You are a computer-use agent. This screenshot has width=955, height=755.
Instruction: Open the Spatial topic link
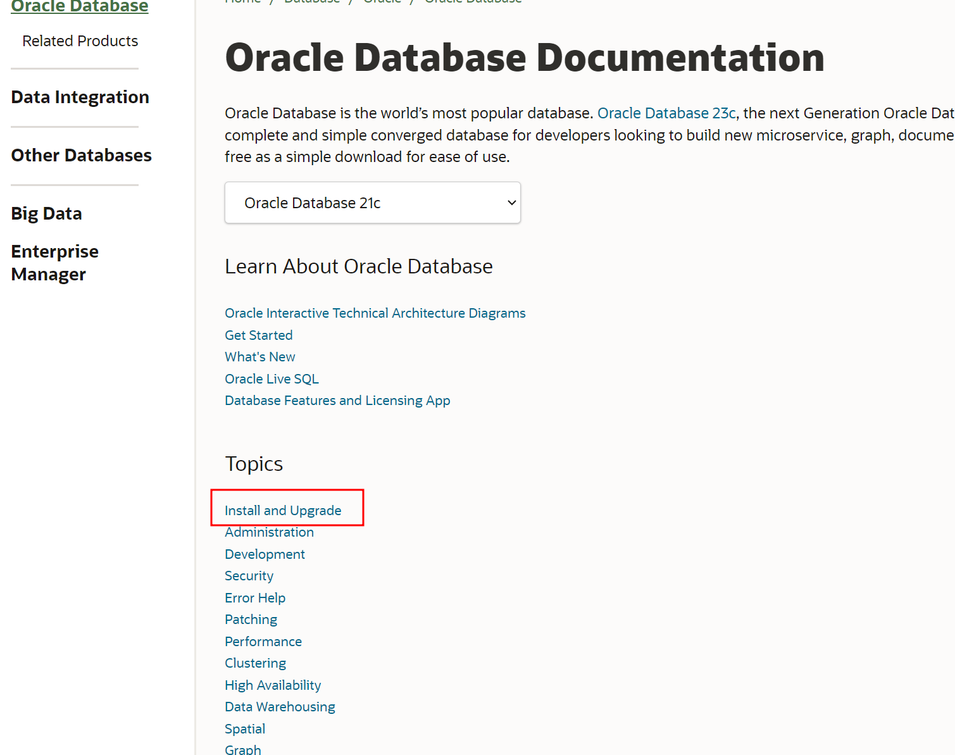point(245,729)
